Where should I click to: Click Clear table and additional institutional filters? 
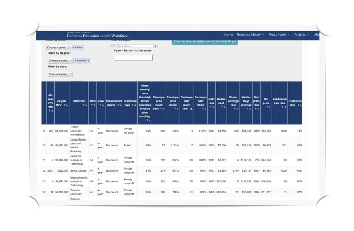click(x=205, y=41)
